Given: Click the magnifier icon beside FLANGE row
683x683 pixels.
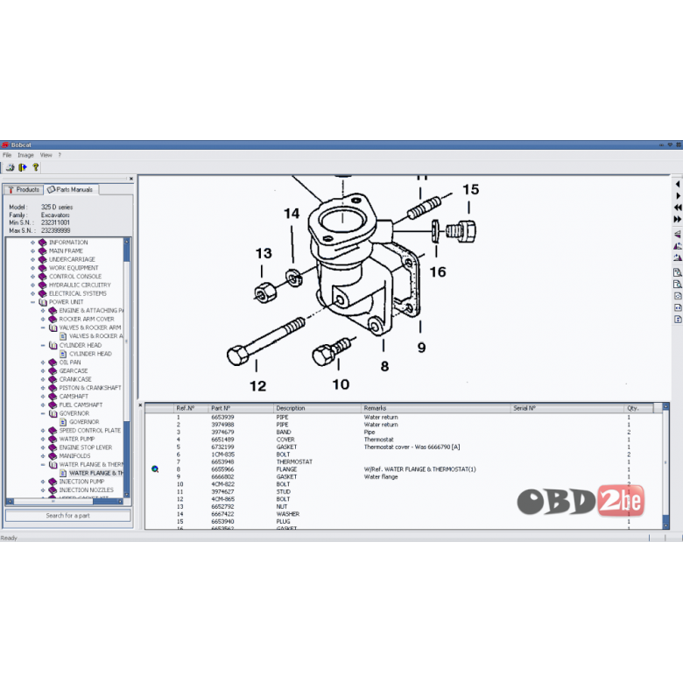Looking at the screenshot, I should (155, 469).
